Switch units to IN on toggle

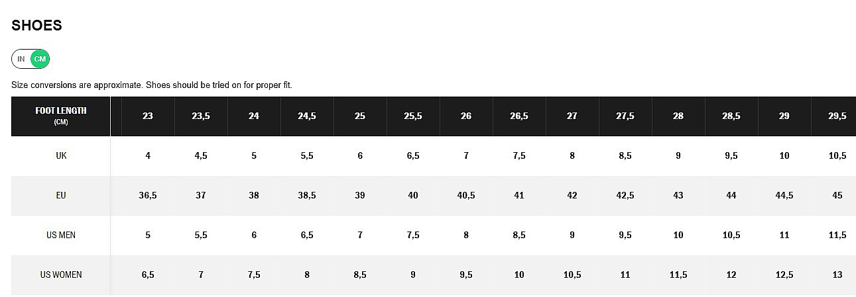pyautogui.click(x=21, y=60)
